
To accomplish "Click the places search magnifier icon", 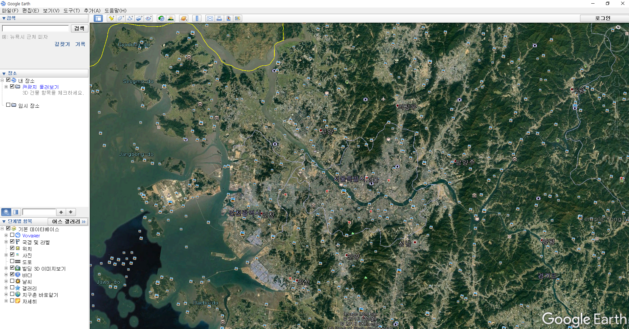I will 6,212.
